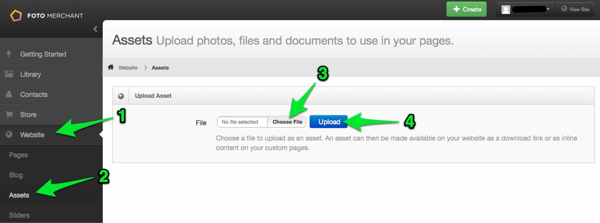Click the person icon beside Contacts
Image resolution: width=600 pixels, height=223 pixels.
coord(9,94)
